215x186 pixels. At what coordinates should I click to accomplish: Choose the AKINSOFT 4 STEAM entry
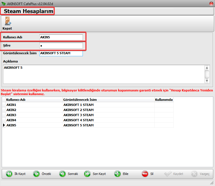pos(79,120)
